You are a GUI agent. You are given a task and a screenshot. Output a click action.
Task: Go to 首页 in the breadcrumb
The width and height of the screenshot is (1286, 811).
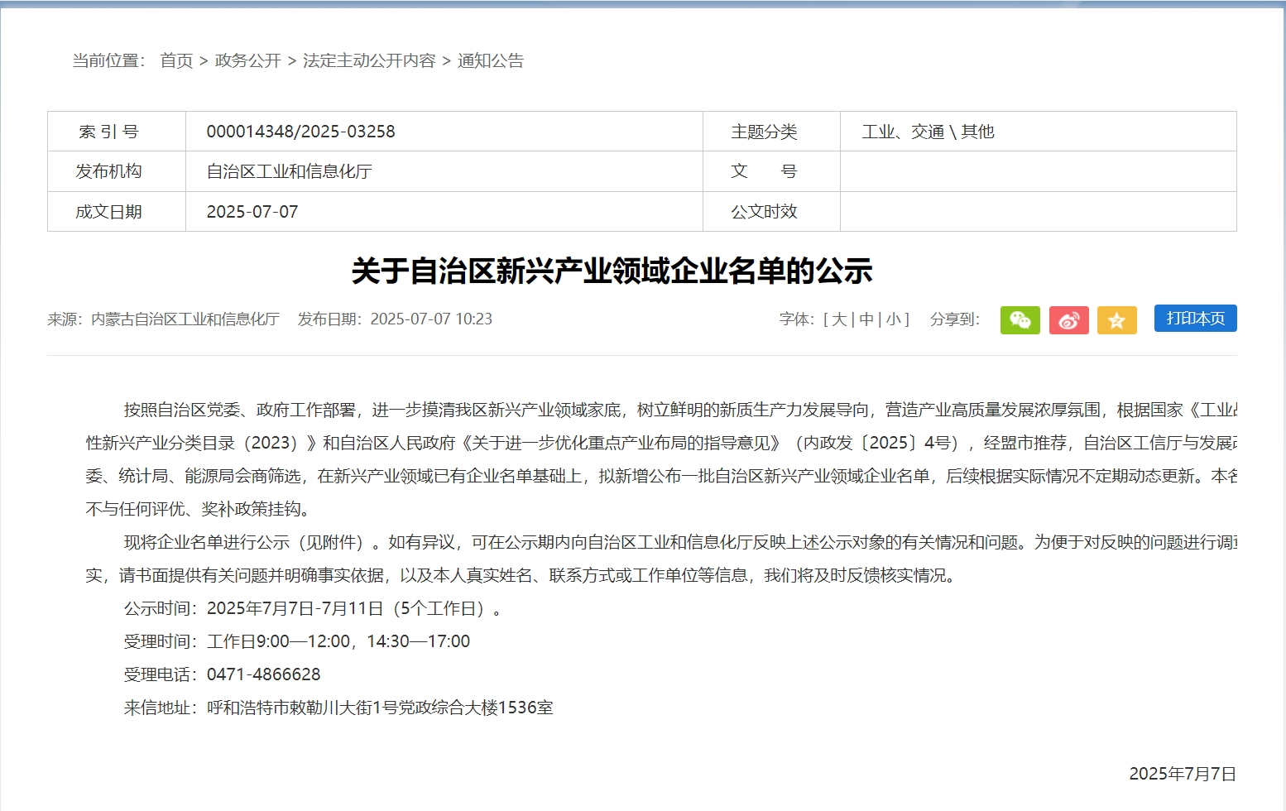click(x=176, y=60)
